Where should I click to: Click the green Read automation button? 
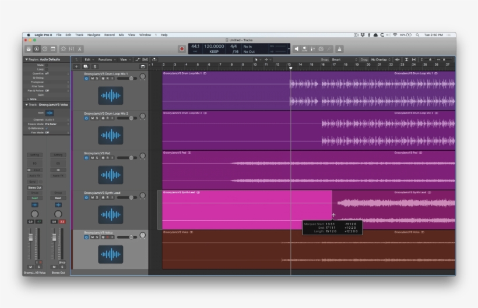click(x=35, y=198)
